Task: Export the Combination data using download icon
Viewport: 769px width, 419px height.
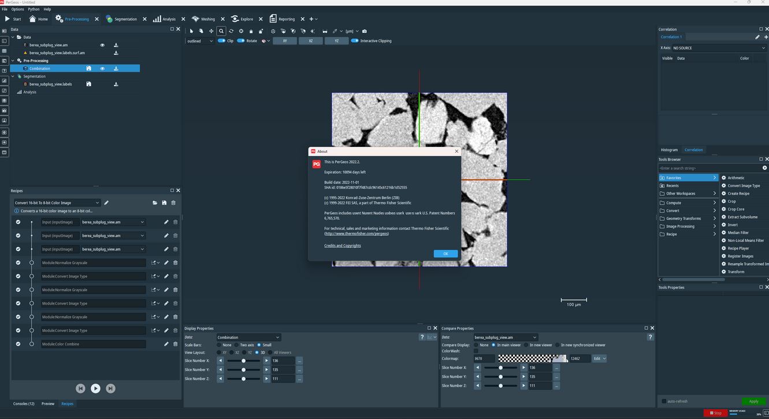Action: click(x=116, y=68)
